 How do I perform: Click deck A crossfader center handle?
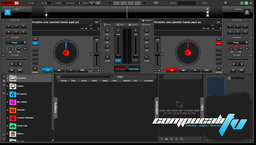127,69
